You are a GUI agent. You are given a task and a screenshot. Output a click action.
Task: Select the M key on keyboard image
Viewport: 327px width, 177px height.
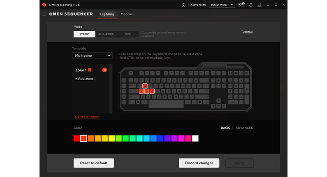point(176,97)
